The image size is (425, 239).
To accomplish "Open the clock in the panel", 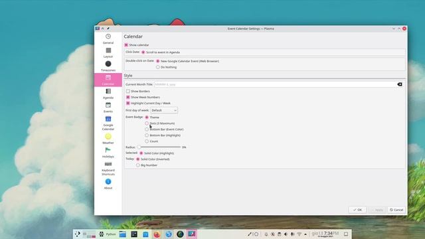I will point(325,234).
